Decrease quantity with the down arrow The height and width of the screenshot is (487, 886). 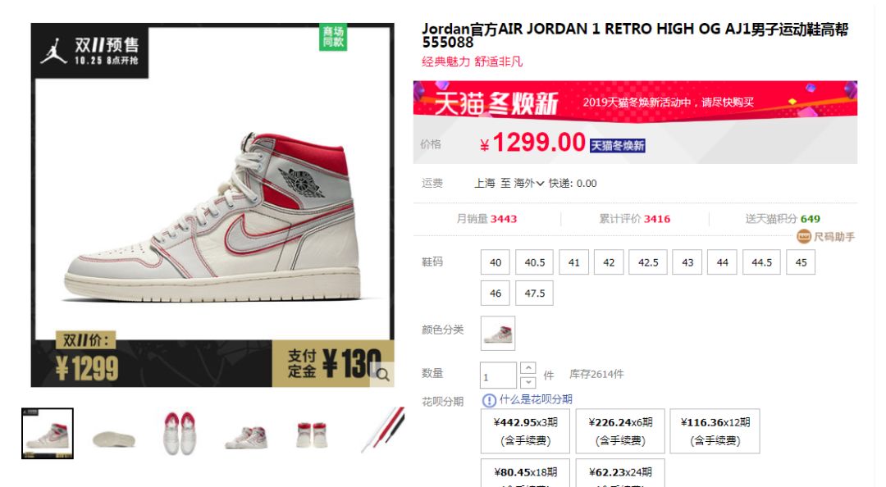pos(527,383)
